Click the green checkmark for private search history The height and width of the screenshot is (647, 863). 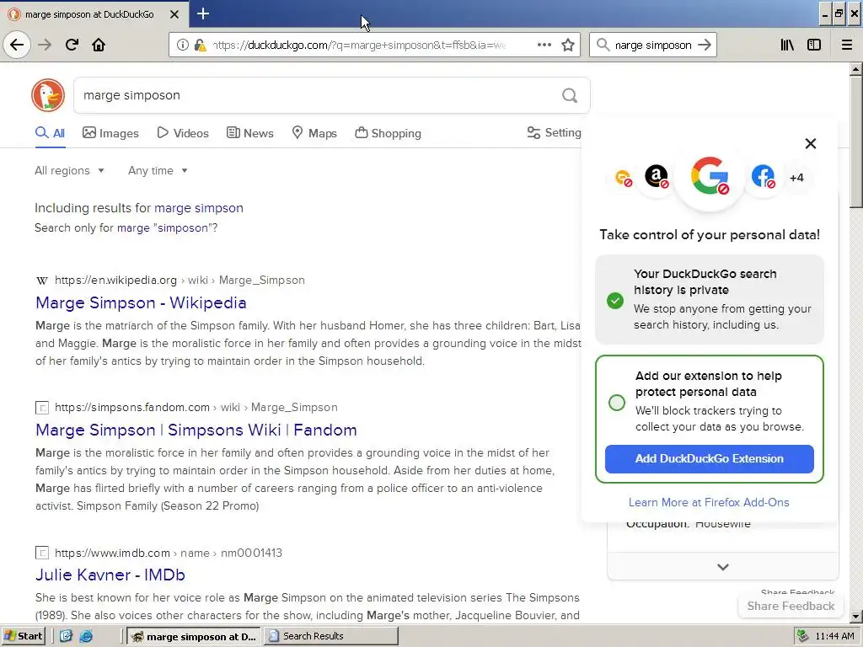coord(615,301)
